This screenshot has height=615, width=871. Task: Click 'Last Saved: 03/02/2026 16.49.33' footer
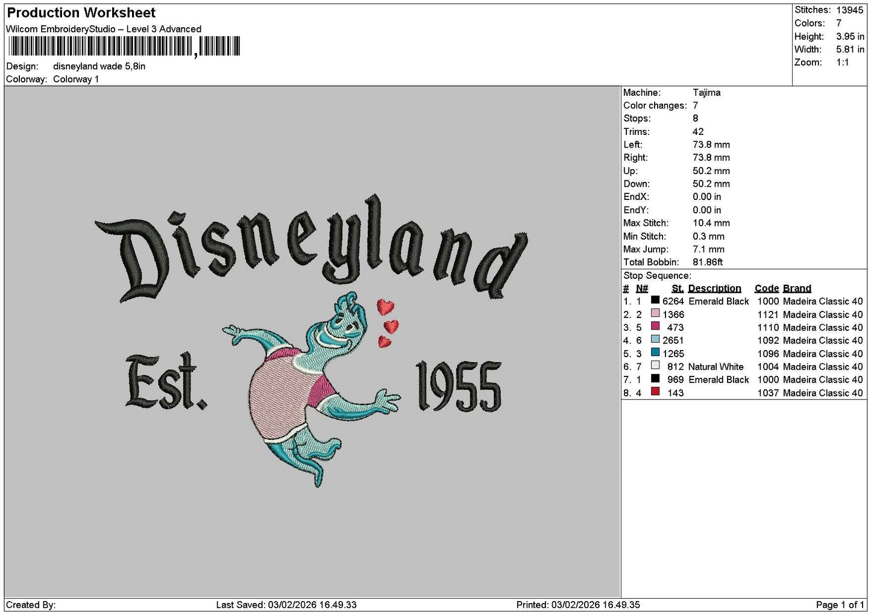[x=286, y=605]
